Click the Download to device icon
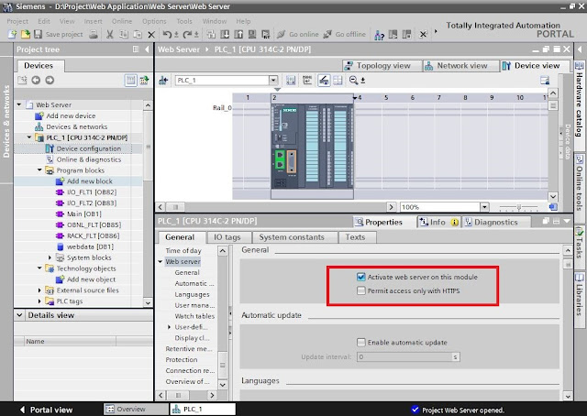This screenshot has height=416, width=587. tap(225, 35)
